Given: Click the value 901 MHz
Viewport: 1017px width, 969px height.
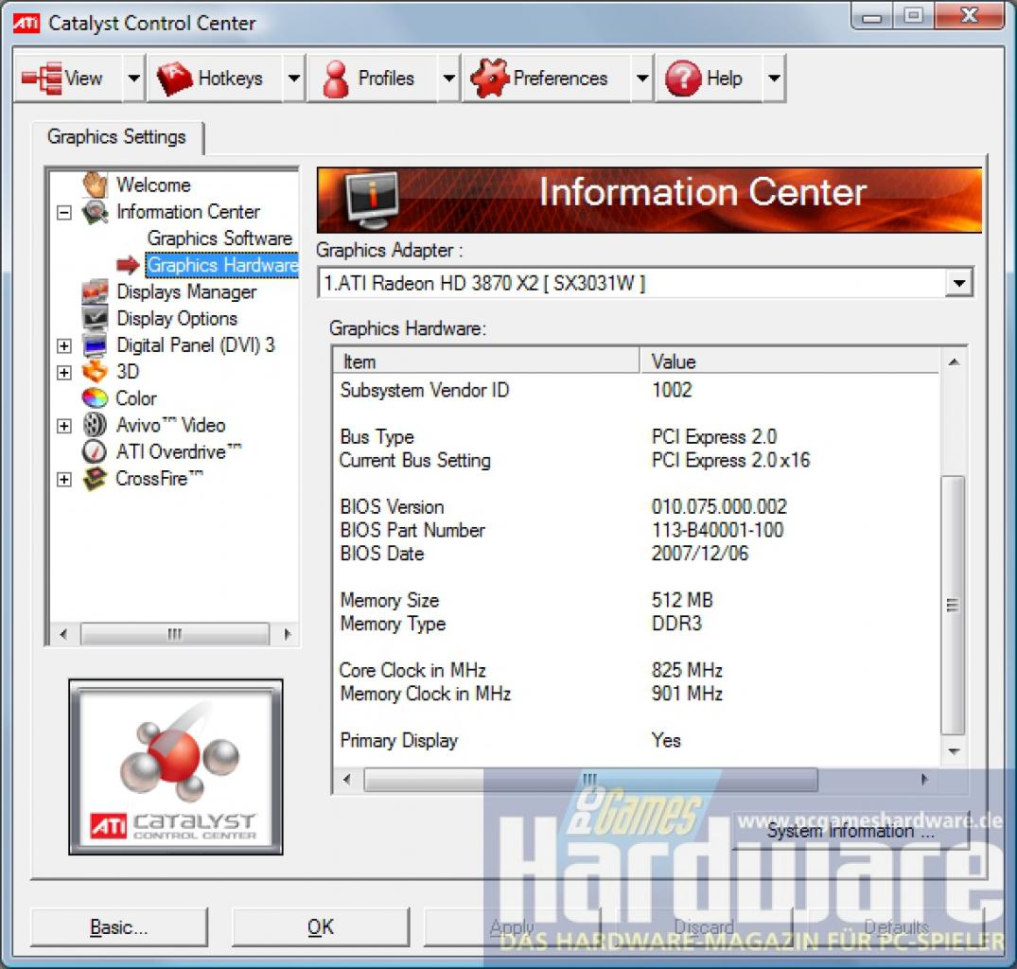Looking at the screenshot, I should pyautogui.click(x=687, y=694).
